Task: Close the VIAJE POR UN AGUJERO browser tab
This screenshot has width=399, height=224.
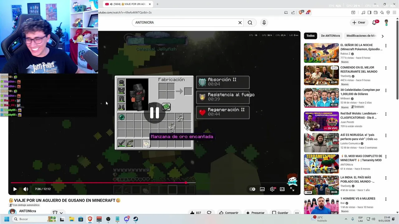Action: [x=150, y=4]
